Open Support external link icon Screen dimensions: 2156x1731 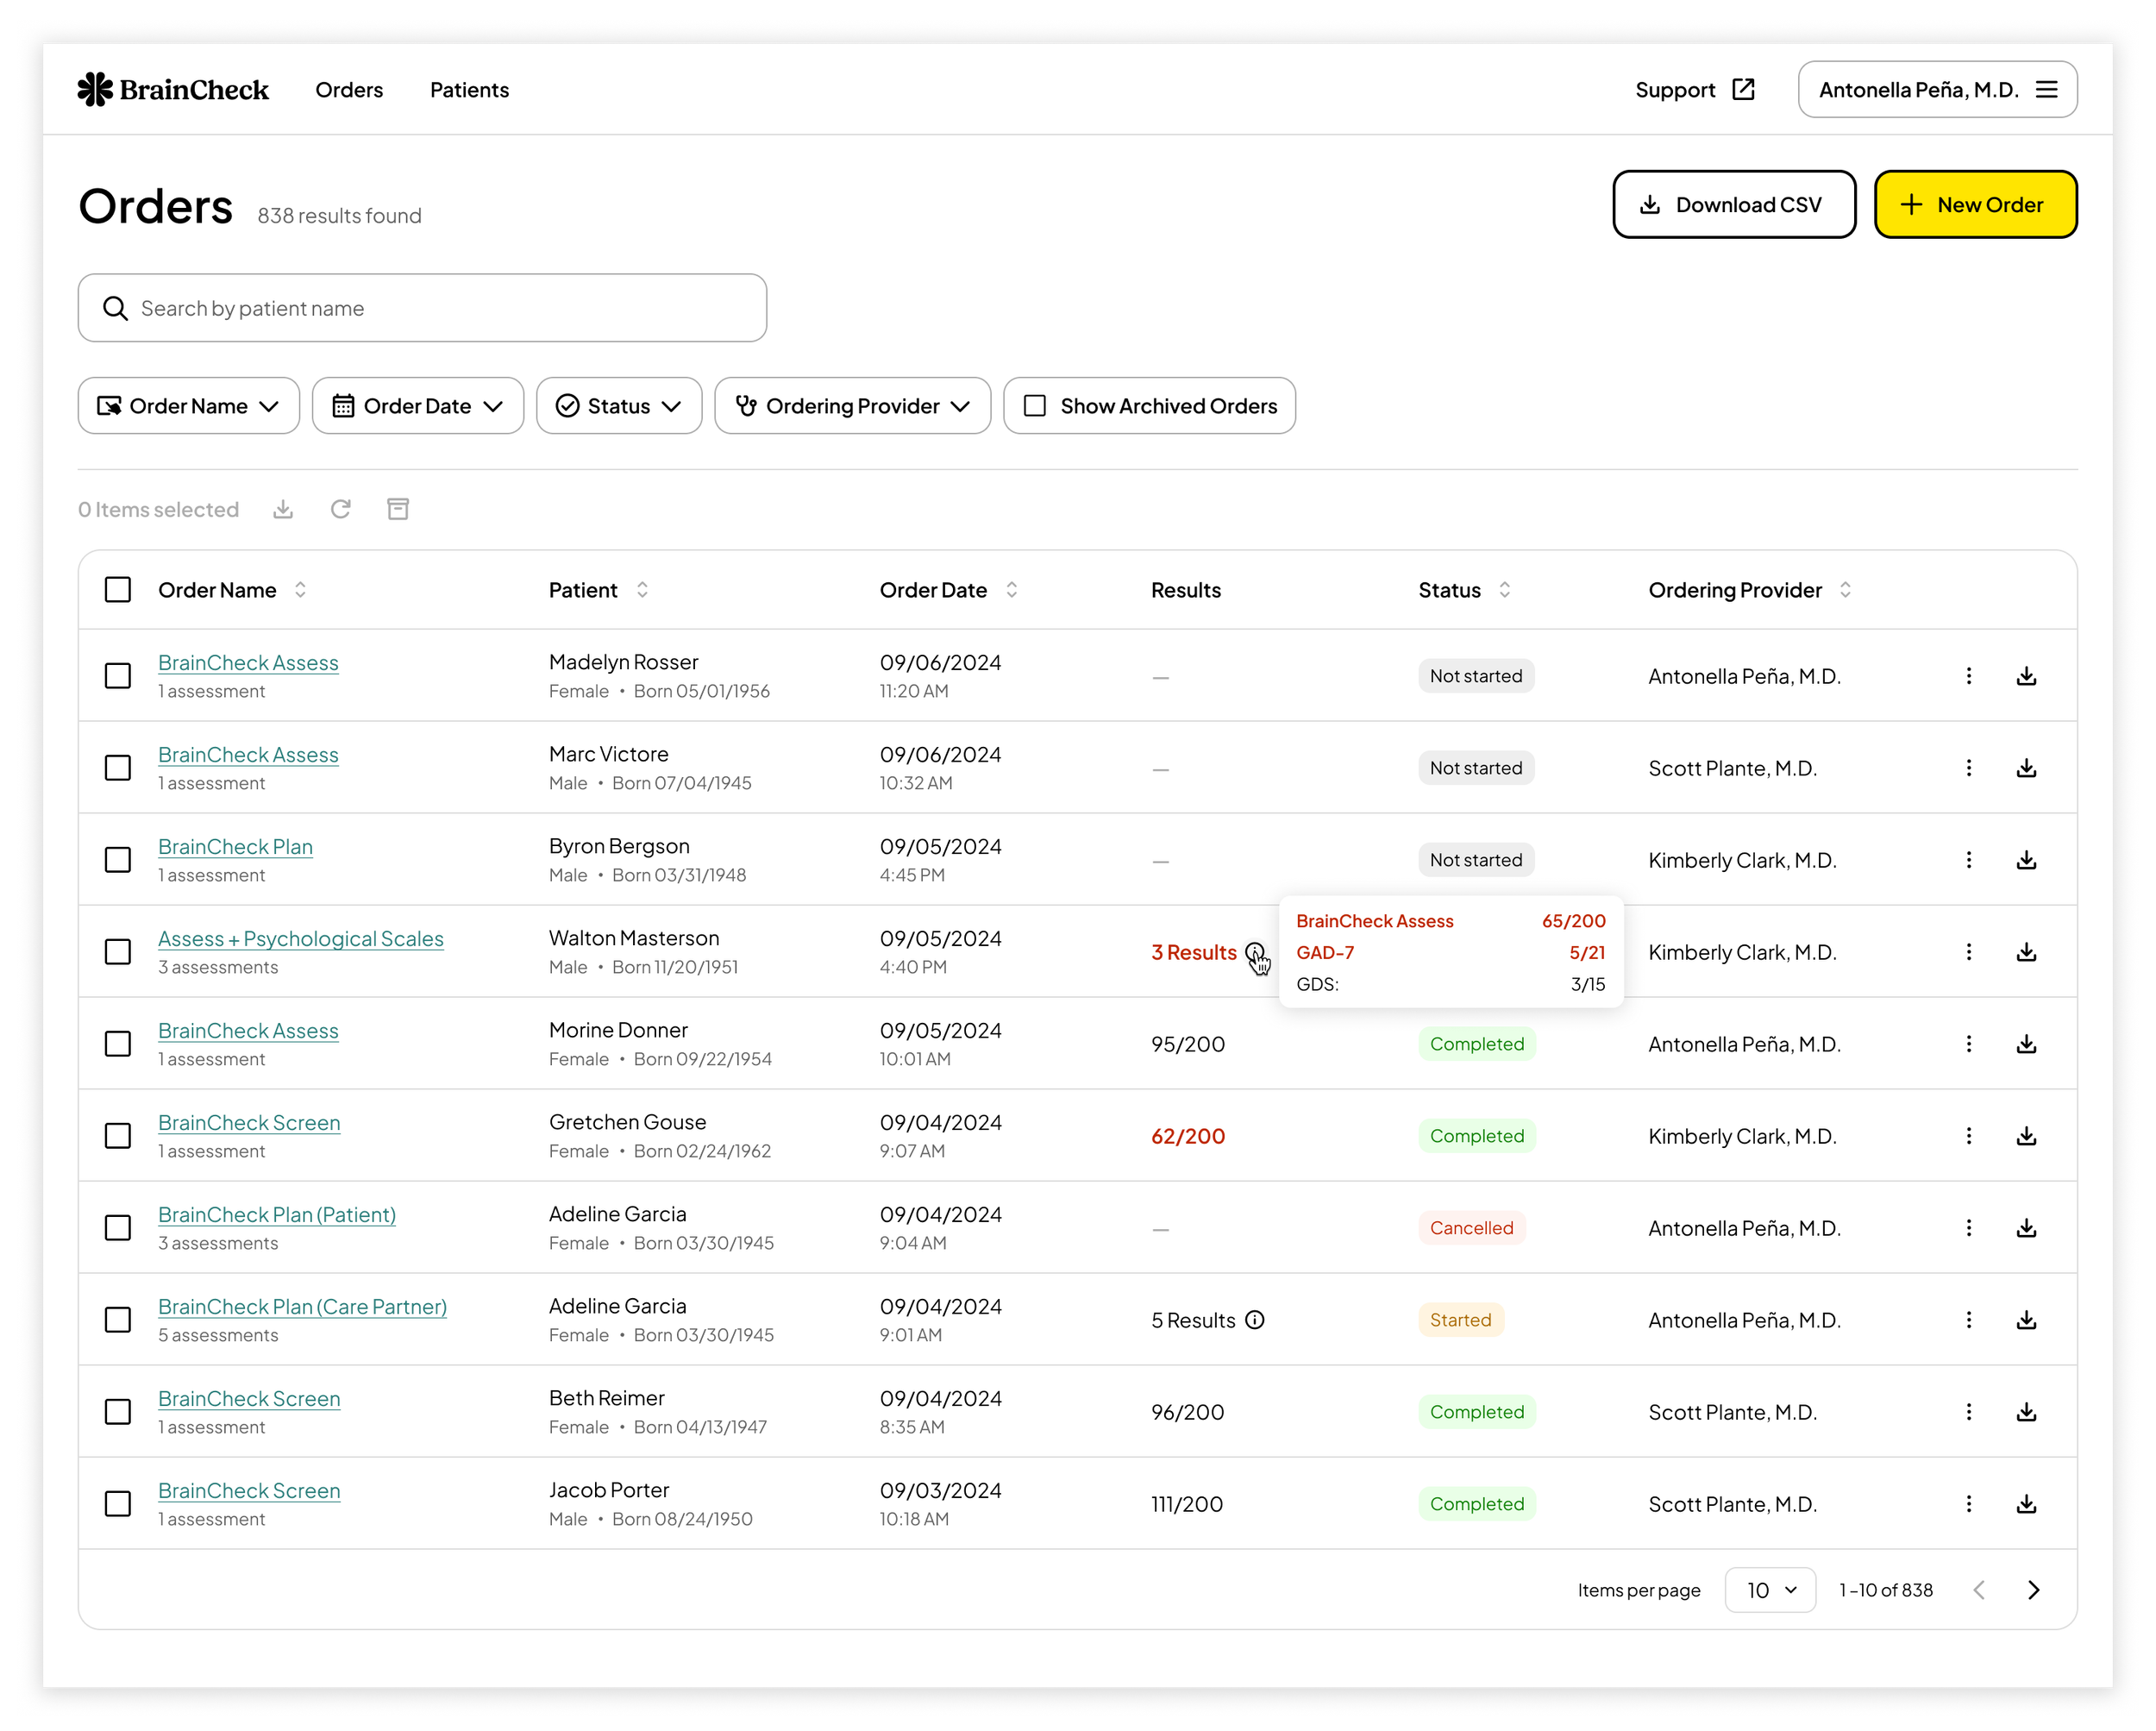tap(1743, 90)
